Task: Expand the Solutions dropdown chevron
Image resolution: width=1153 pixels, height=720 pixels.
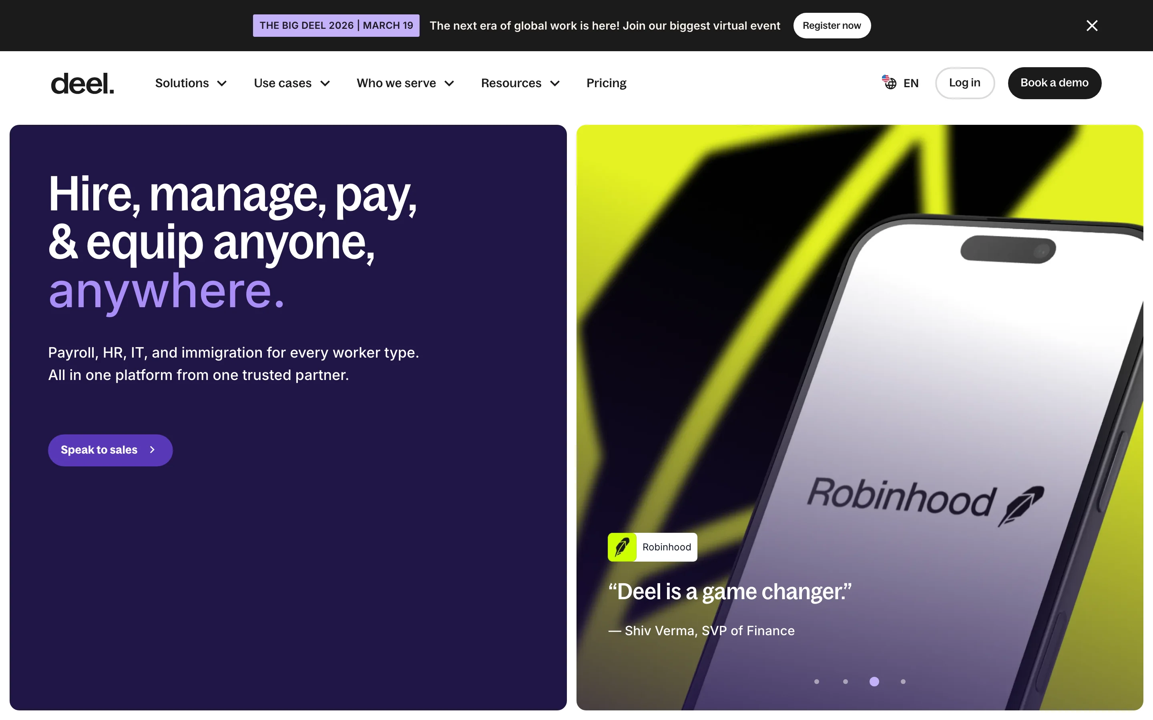Action: pos(222,83)
